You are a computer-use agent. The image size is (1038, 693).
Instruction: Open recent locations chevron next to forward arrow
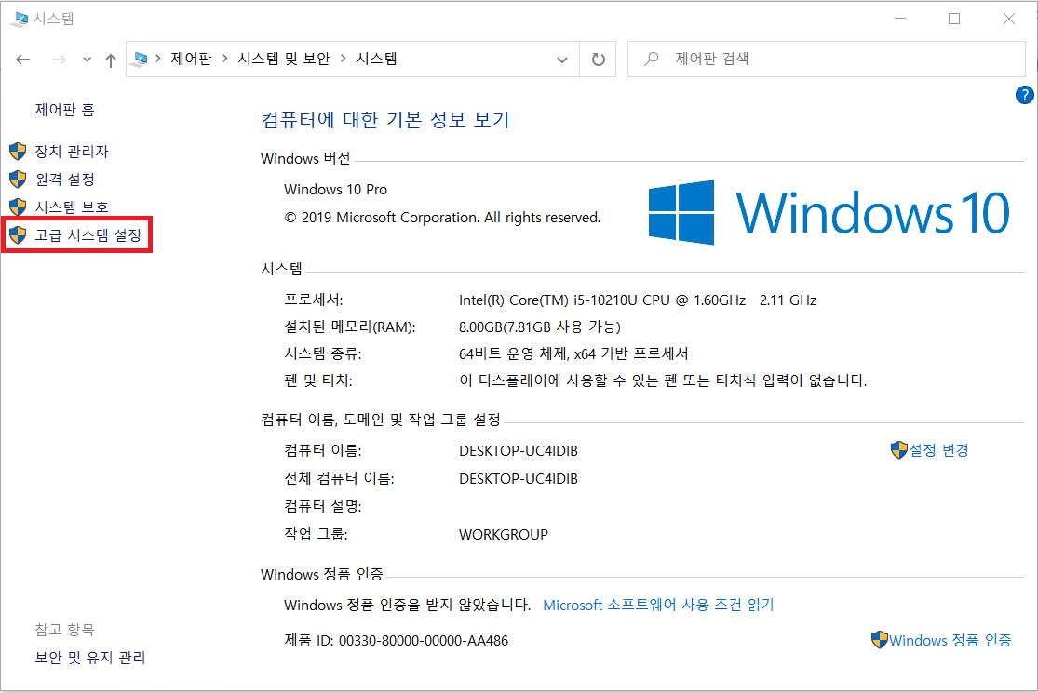(x=87, y=60)
